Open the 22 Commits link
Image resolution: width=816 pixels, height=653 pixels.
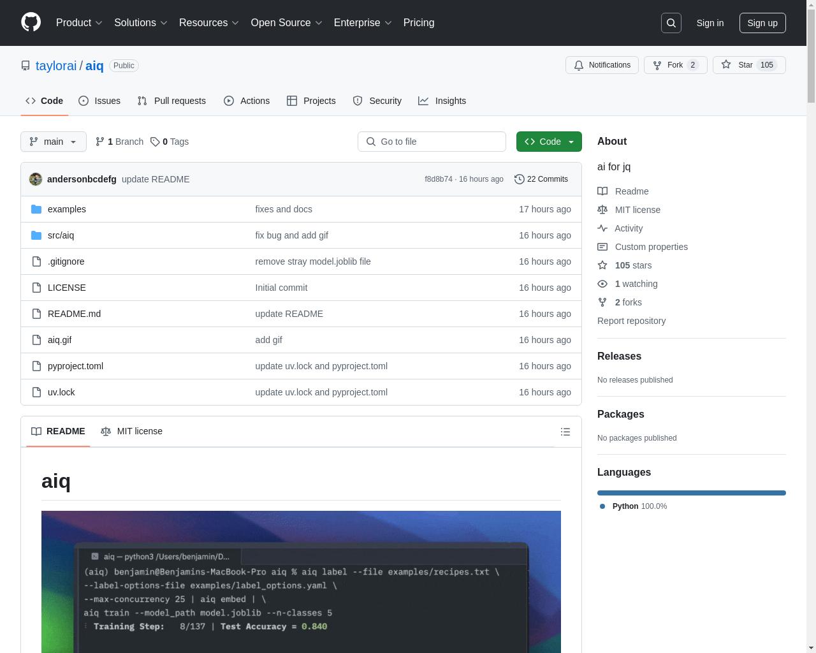click(541, 179)
